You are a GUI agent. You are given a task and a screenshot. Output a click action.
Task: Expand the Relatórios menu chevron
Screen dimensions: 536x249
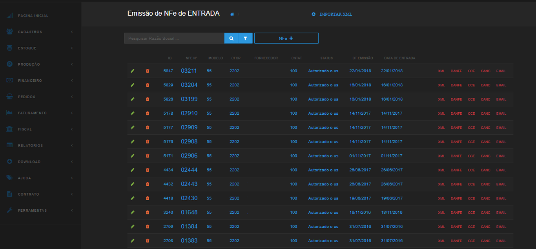click(x=72, y=145)
